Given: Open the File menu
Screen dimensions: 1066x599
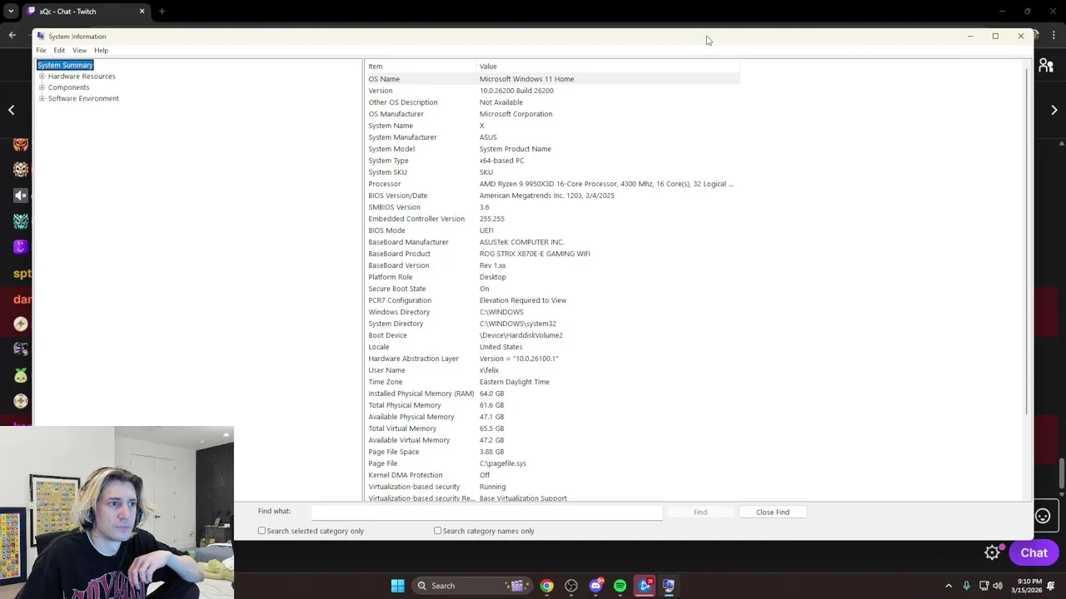Looking at the screenshot, I should [x=41, y=50].
